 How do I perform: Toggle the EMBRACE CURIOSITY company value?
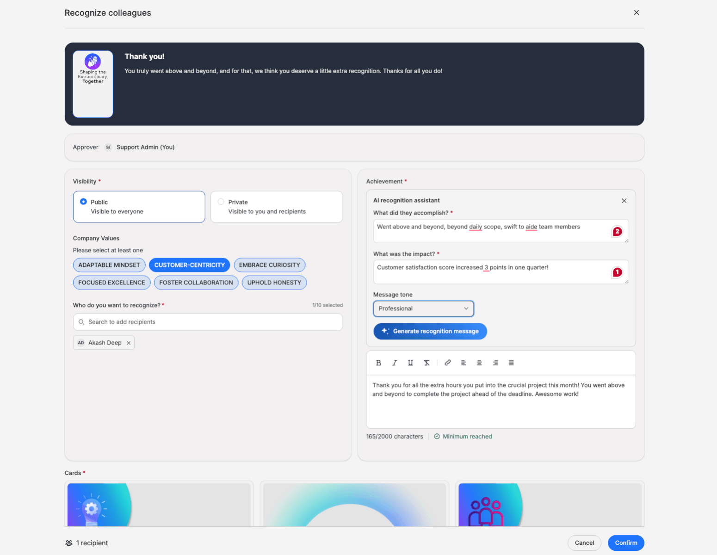pos(270,265)
